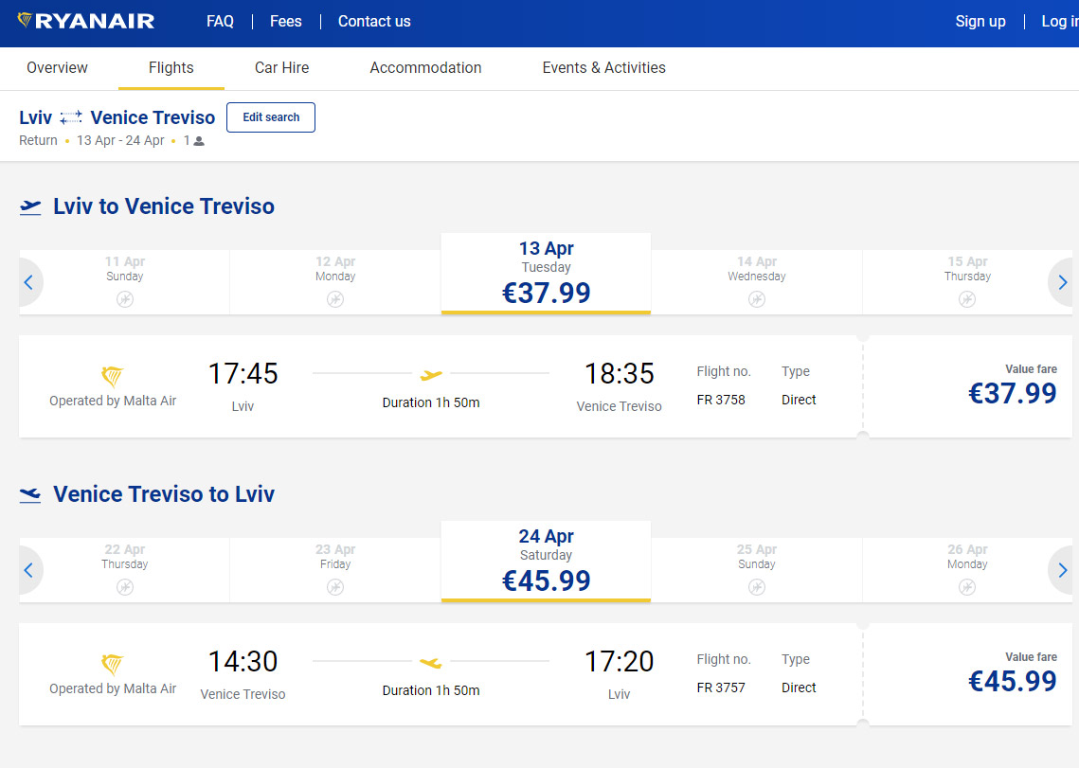Switch to Events & Activities tab

(604, 67)
